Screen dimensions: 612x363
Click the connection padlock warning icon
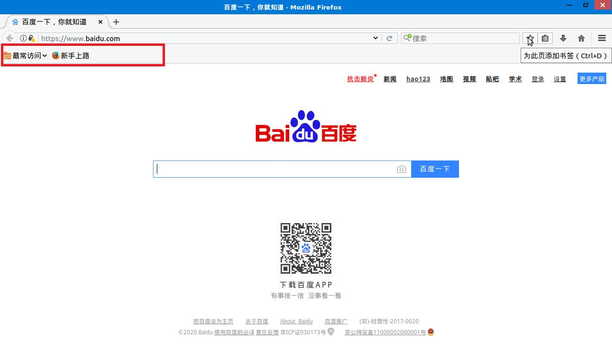(x=32, y=38)
